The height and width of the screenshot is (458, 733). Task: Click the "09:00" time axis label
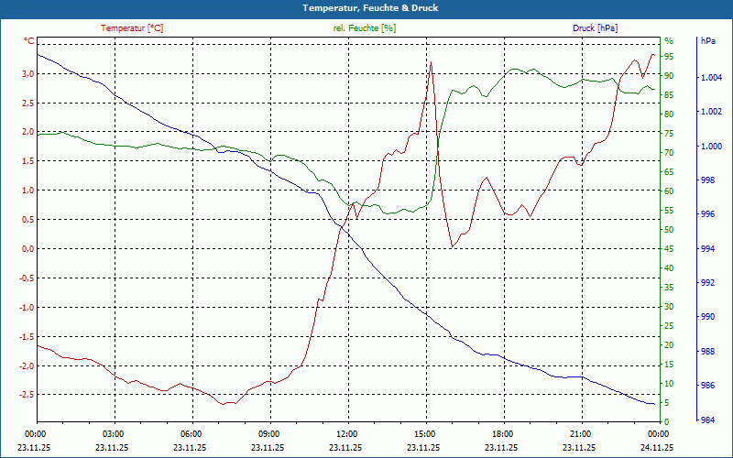point(268,434)
